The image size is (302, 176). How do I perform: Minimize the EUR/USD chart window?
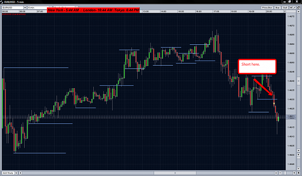(x=285, y=2)
